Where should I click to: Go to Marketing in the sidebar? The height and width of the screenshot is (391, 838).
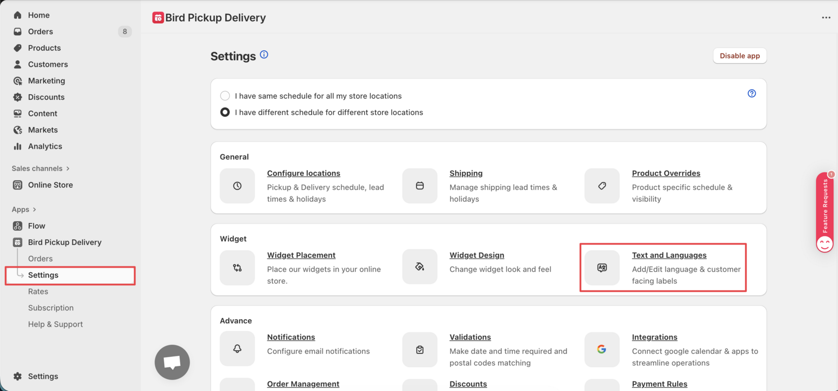(x=47, y=81)
